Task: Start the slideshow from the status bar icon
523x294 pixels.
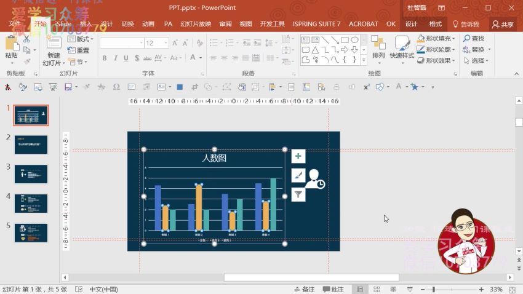Action: [410, 289]
